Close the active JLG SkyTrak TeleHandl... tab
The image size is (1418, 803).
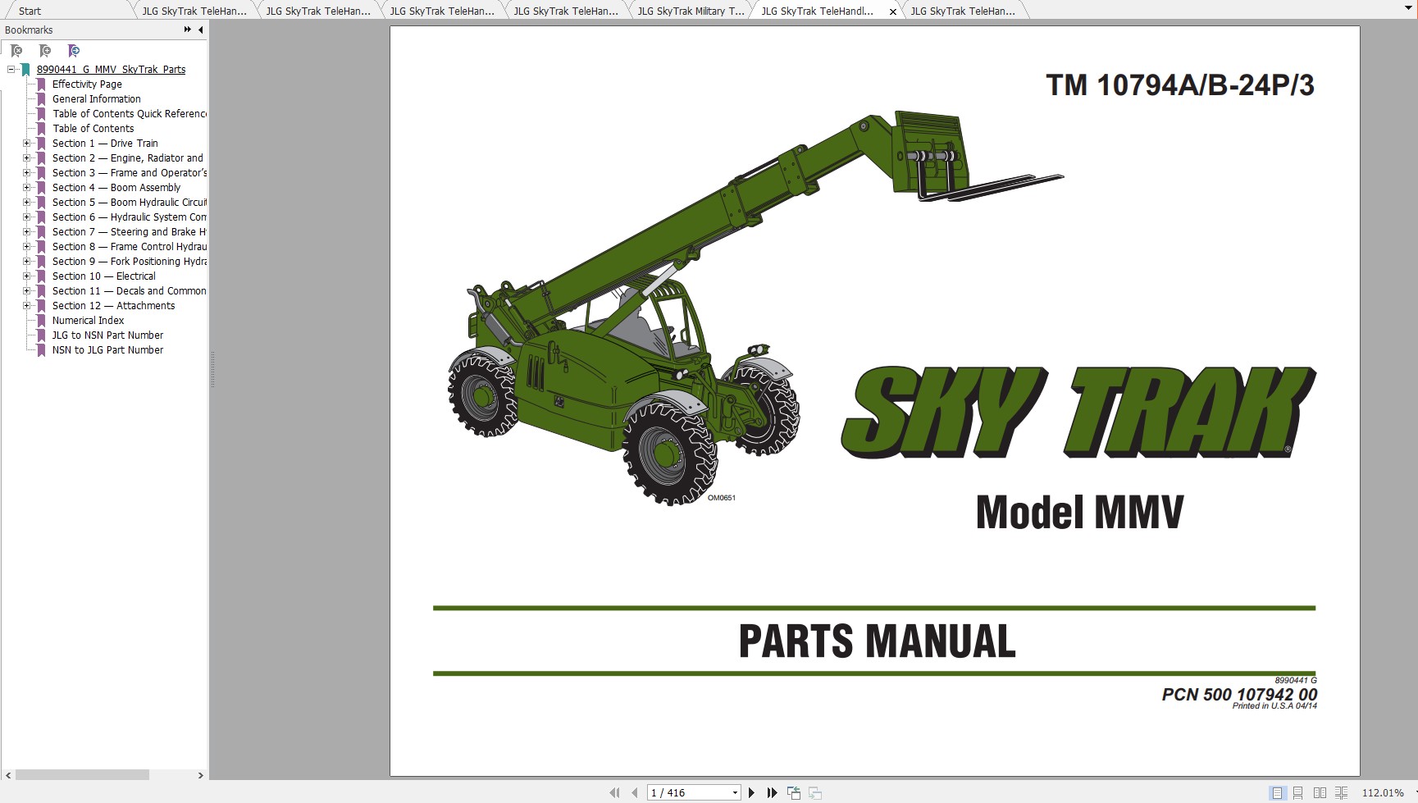click(x=893, y=11)
